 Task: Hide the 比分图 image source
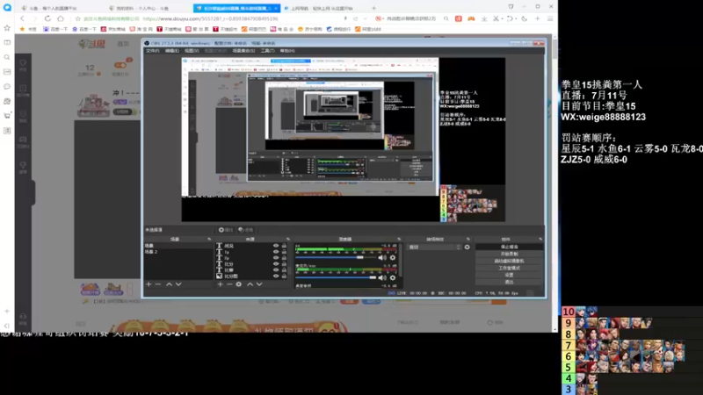coord(276,276)
